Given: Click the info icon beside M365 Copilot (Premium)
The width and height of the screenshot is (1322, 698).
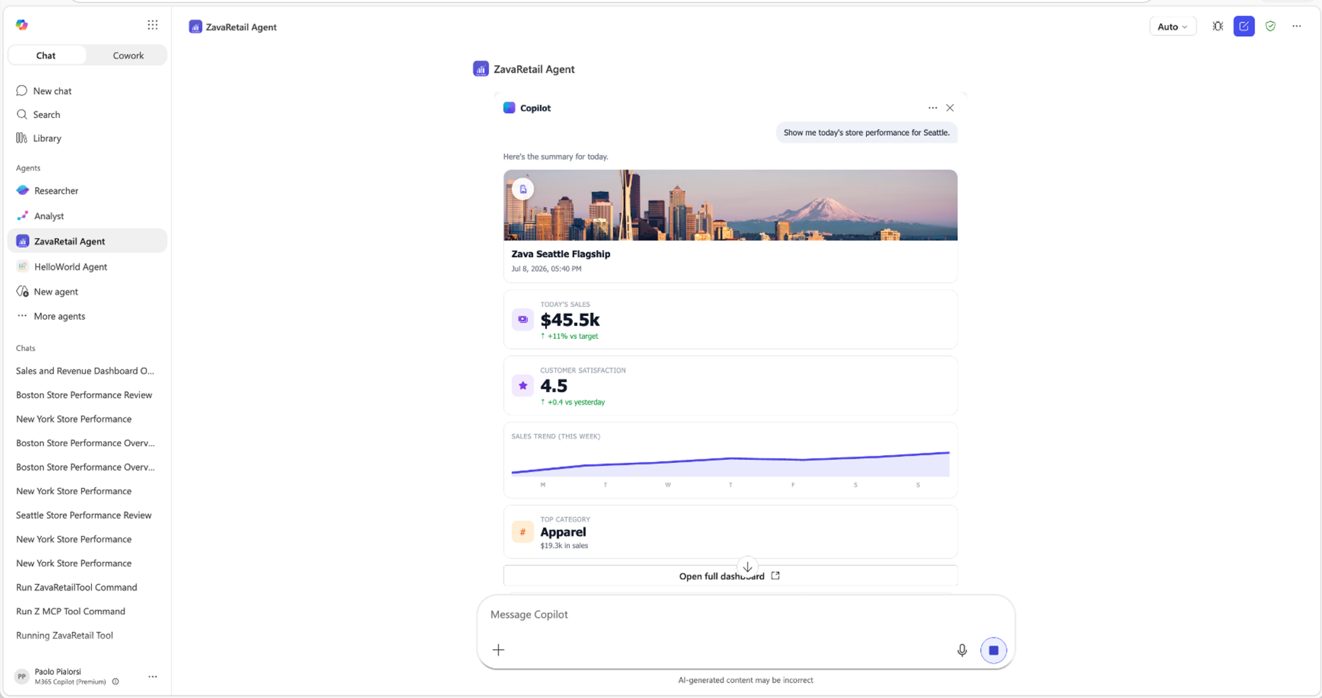Looking at the screenshot, I should pos(116,681).
